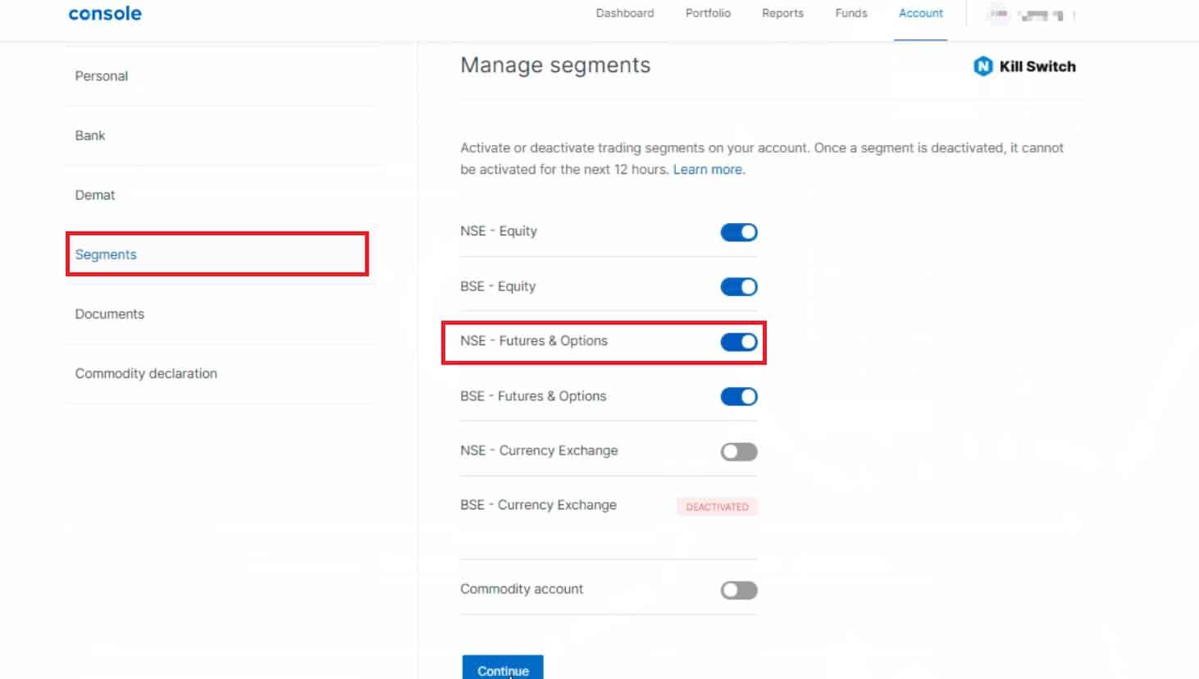
Task: Click the NSE - Futures & Options label
Action: 534,341
